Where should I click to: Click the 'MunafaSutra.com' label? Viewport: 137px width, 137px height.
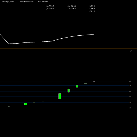point(27,2)
